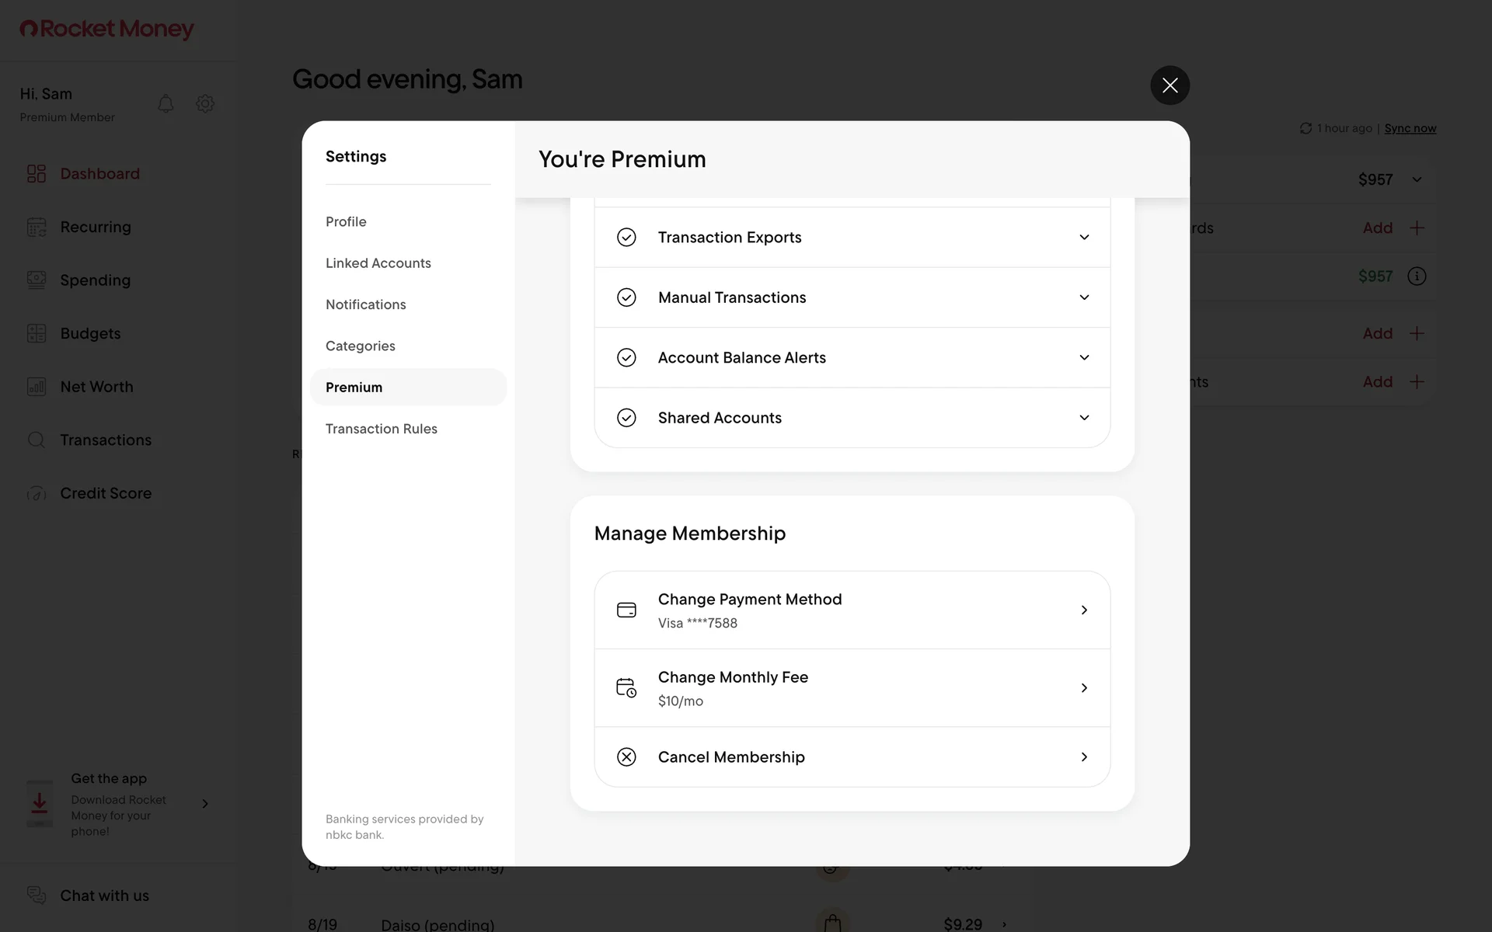Screen dimensions: 1492x932
Task: Click the Chat with us icon
Action: 37,895
